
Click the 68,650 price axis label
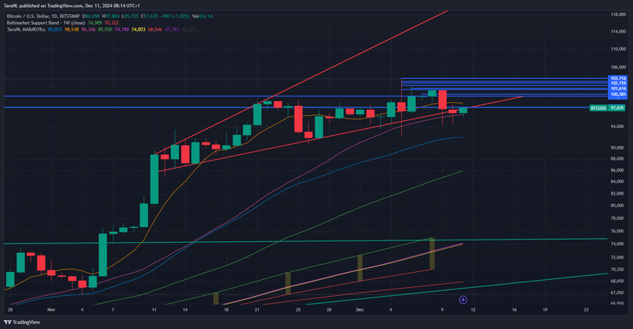click(617, 281)
